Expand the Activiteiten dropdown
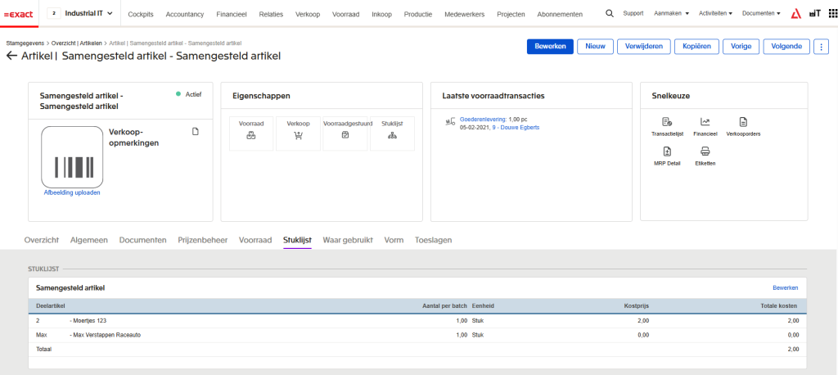This screenshot has width=838, height=375. [x=715, y=14]
